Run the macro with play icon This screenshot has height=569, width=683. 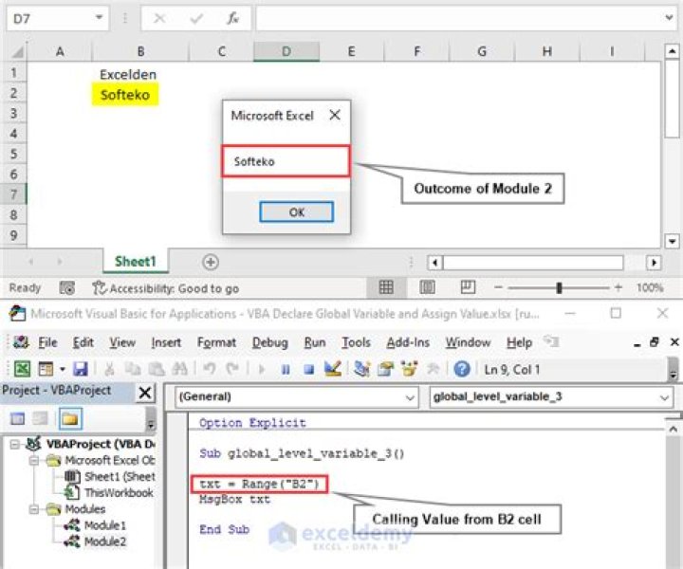click(x=262, y=370)
